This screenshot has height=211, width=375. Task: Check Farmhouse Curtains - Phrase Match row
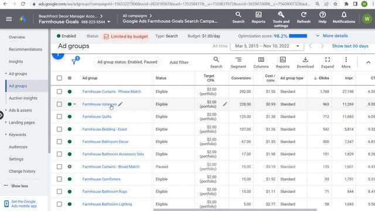[x=59, y=91]
